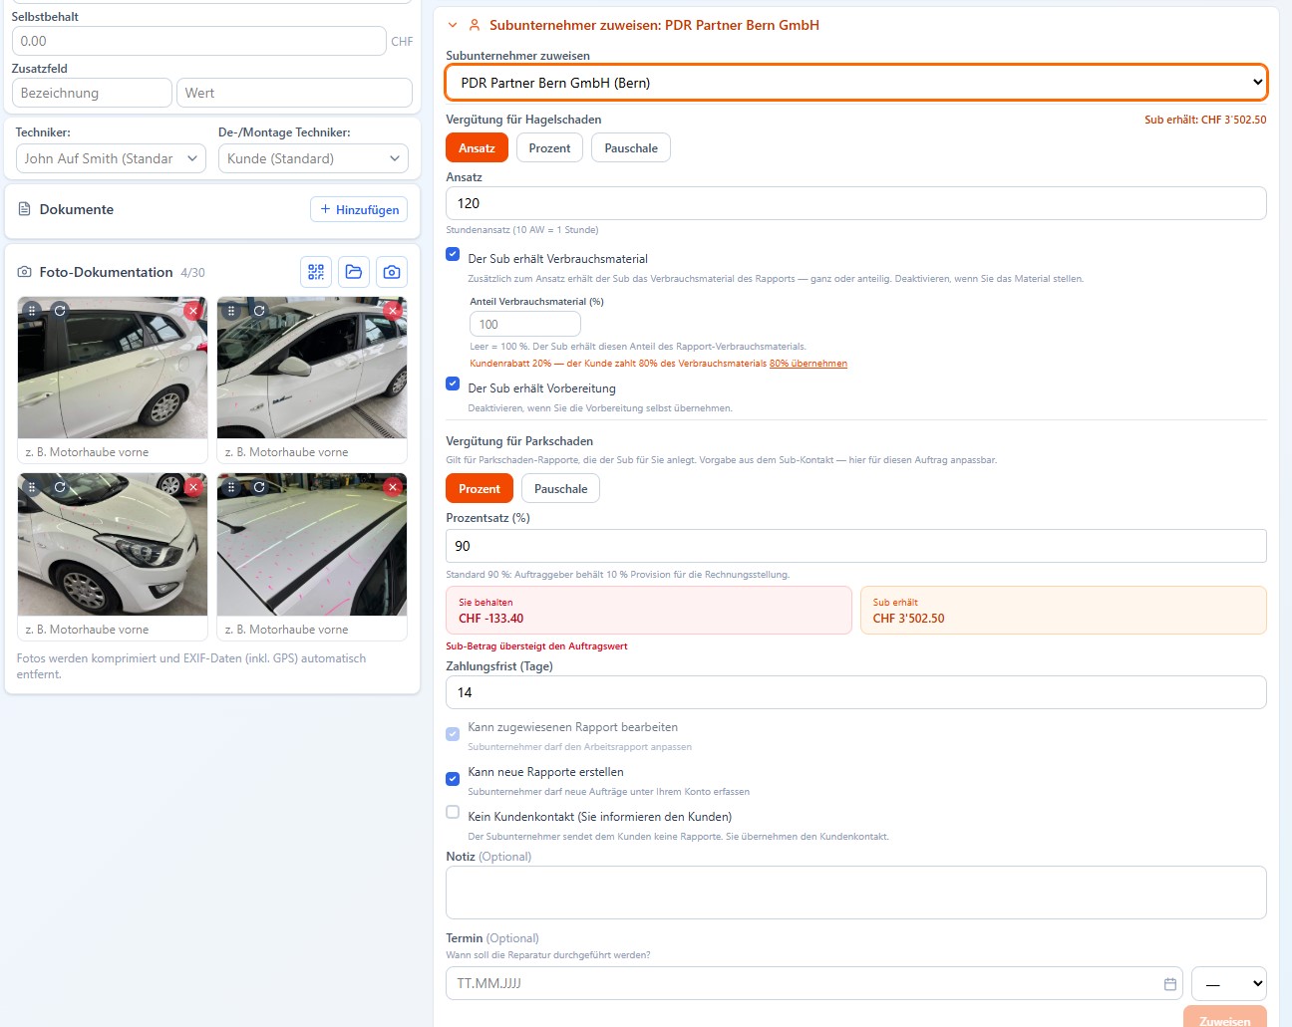This screenshot has height=1027, width=1292.
Task: Open the Techniker dropdown
Action: [x=111, y=158]
